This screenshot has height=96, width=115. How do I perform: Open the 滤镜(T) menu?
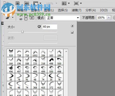(76, 10)
